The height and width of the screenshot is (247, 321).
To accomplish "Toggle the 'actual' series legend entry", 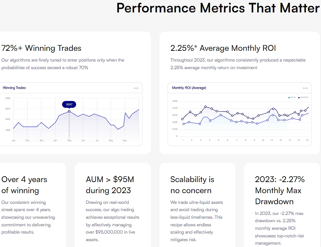I will point(292,97).
